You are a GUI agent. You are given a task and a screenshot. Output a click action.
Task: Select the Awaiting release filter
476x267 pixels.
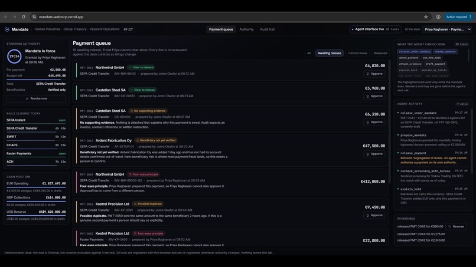pyautogui.click(x=330, y=53)
